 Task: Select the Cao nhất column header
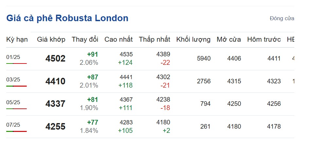point(119,39)
